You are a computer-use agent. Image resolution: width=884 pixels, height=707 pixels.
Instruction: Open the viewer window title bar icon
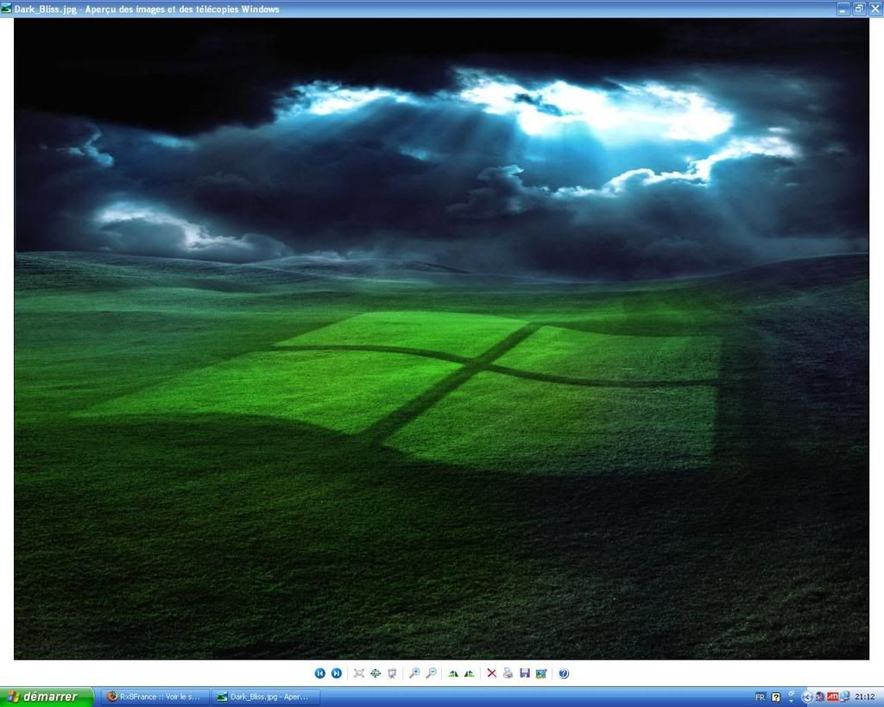pyautogui.click(x=6, y=9)
